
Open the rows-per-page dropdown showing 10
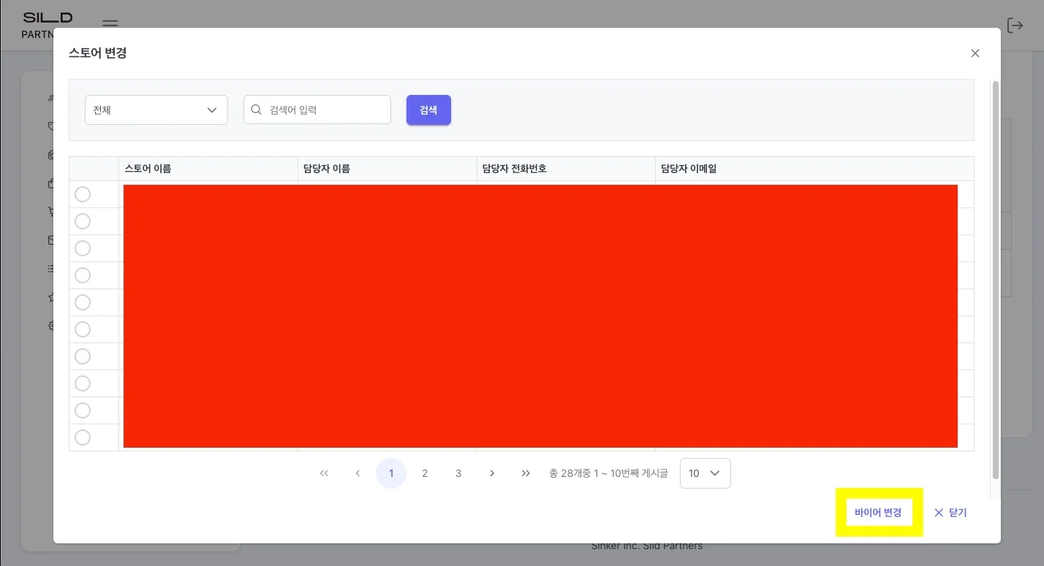[x=705, y=473]
